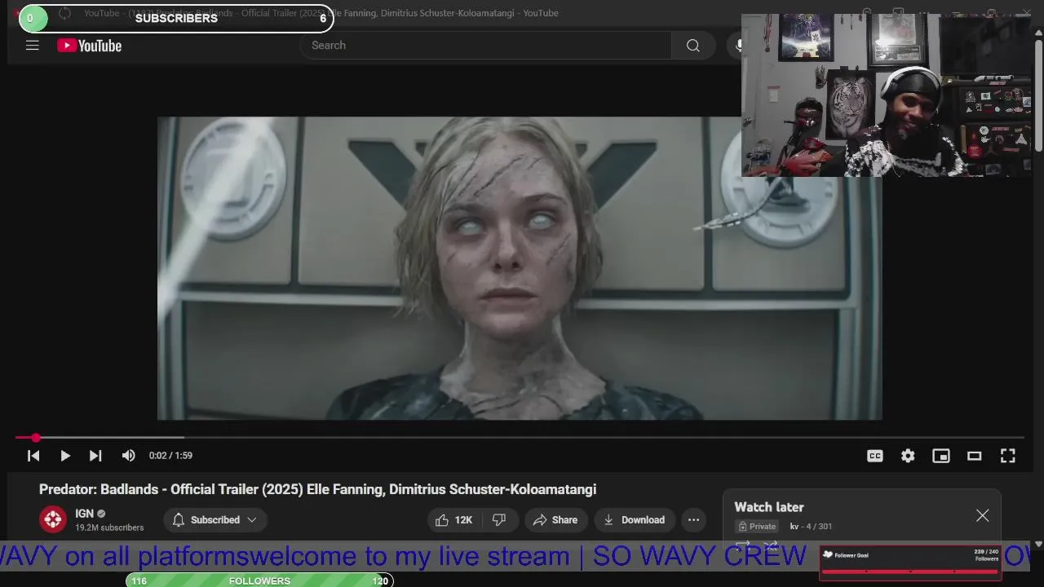Click the 19.2M subscribers text
The image size is (1044, 587).
pyautogui.click(x=109, y=527)
